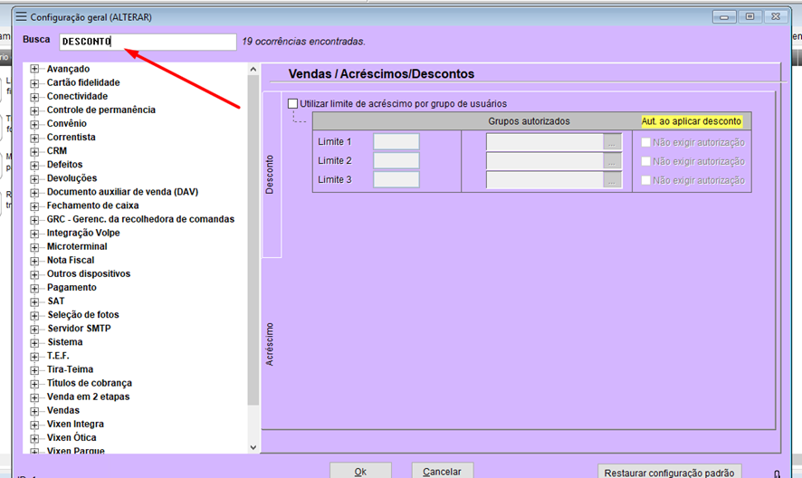Check Não exigir autorização for Limite 1
The height and width of the screenshot is (478, 802).
(x=645, y=142)
